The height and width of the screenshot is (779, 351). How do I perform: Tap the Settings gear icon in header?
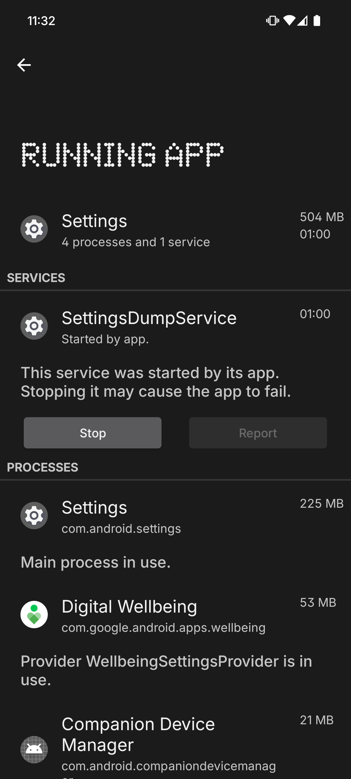(34, 229)
